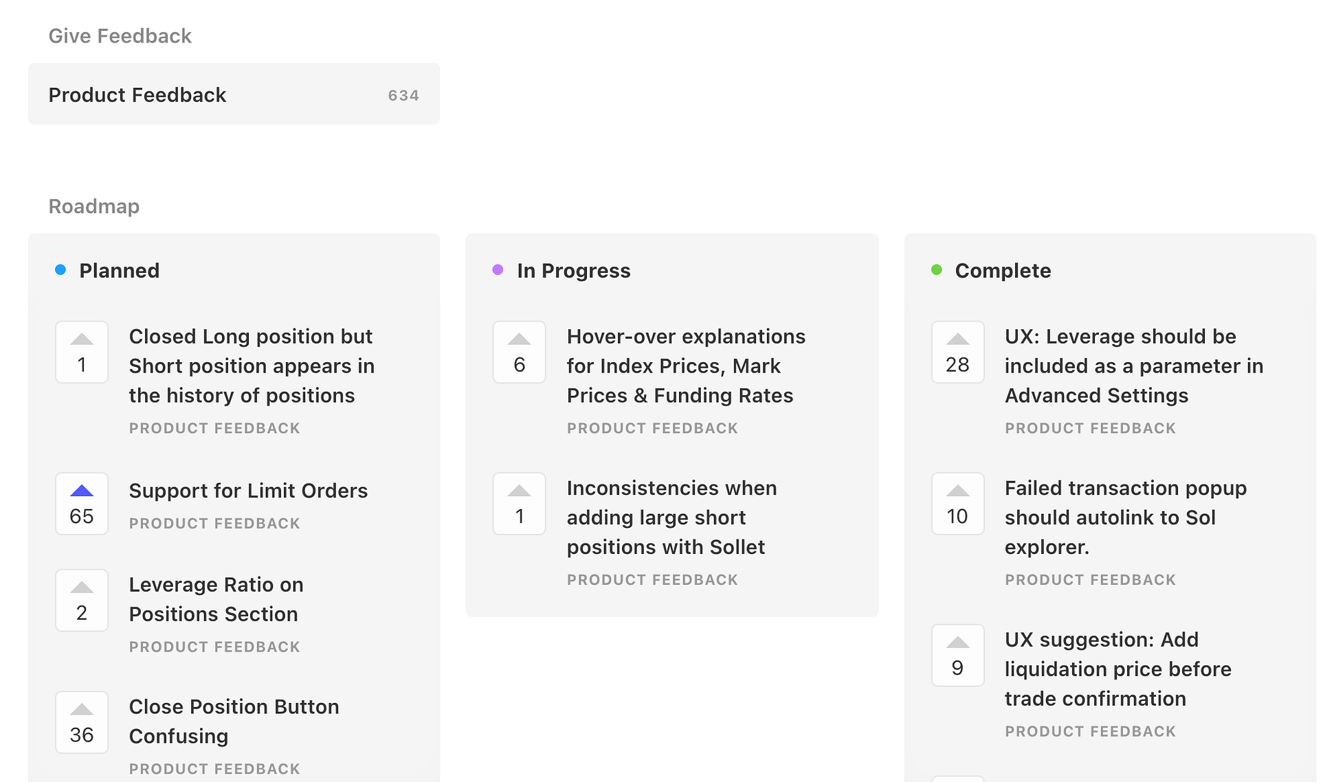
Task: Upvote Leverage in Advanced Settings post
Action: [957, 352]
